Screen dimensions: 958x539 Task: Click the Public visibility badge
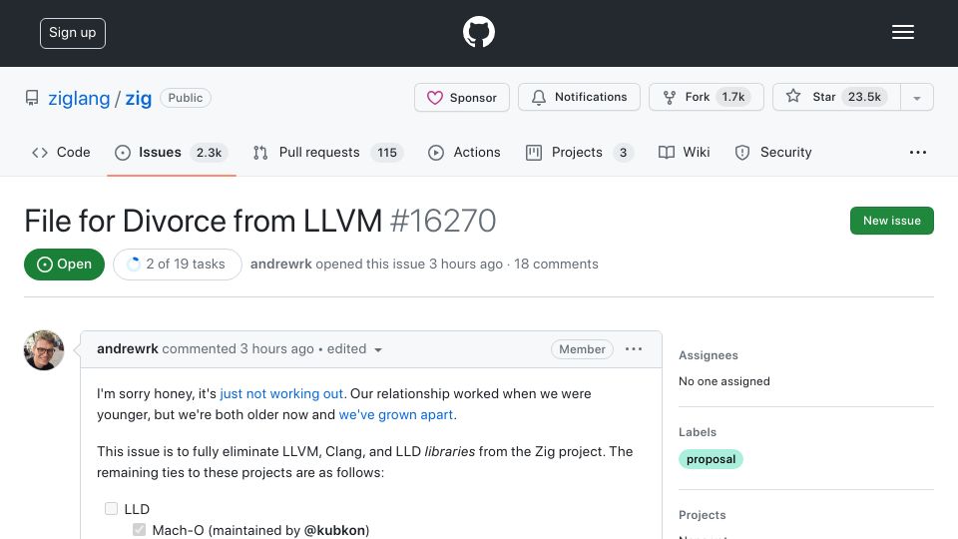pos(186,98)
